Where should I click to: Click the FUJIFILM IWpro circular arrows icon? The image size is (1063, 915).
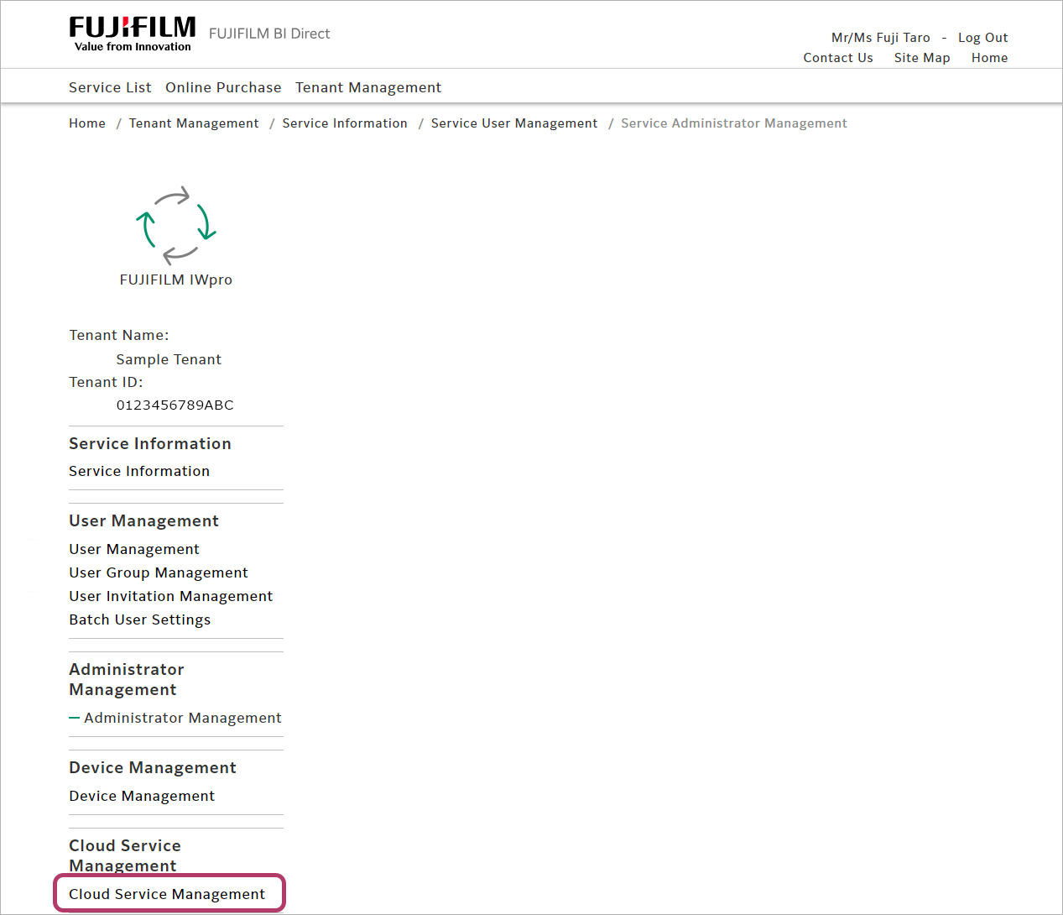pyautogui.click(x=176, y=226)
